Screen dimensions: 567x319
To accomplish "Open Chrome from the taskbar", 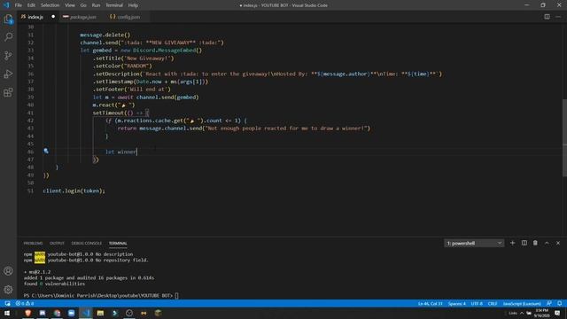I will 57,313.
